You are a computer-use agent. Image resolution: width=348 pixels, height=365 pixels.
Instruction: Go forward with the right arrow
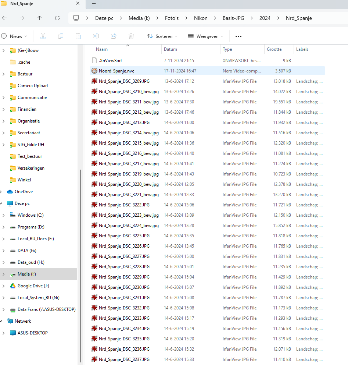point(22,18)
